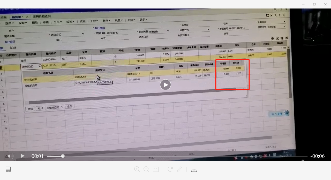Open the 设置 menu
The height and width of the screenshot is (180, 331).
coord(119,20)
